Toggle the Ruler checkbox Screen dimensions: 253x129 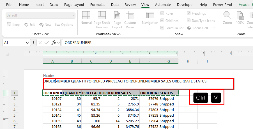tap(162, 13)
